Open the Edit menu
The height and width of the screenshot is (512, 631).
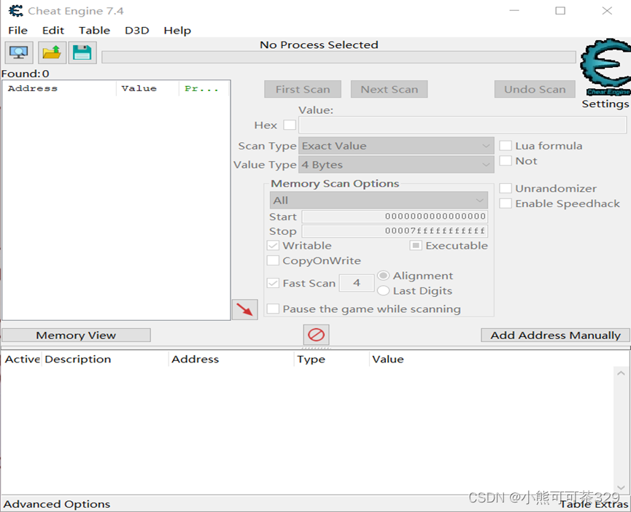point(53,31)
